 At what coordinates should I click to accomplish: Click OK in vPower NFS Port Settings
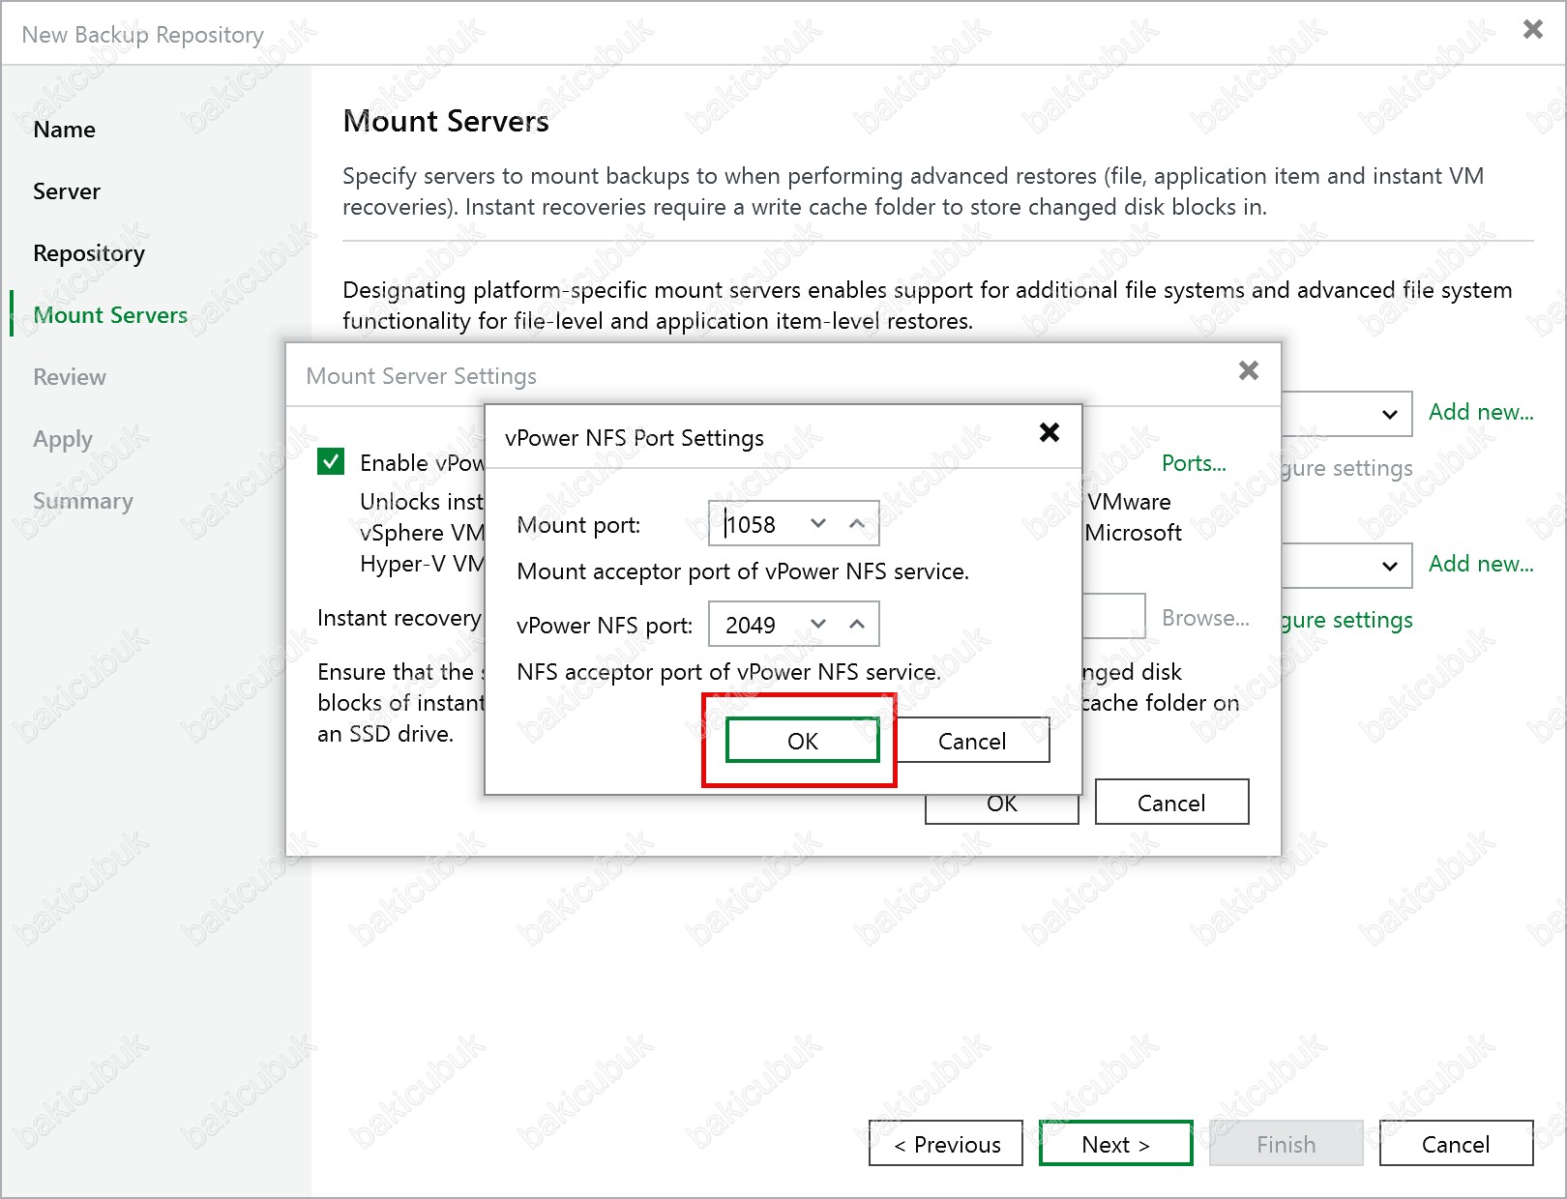click(802, 741)
